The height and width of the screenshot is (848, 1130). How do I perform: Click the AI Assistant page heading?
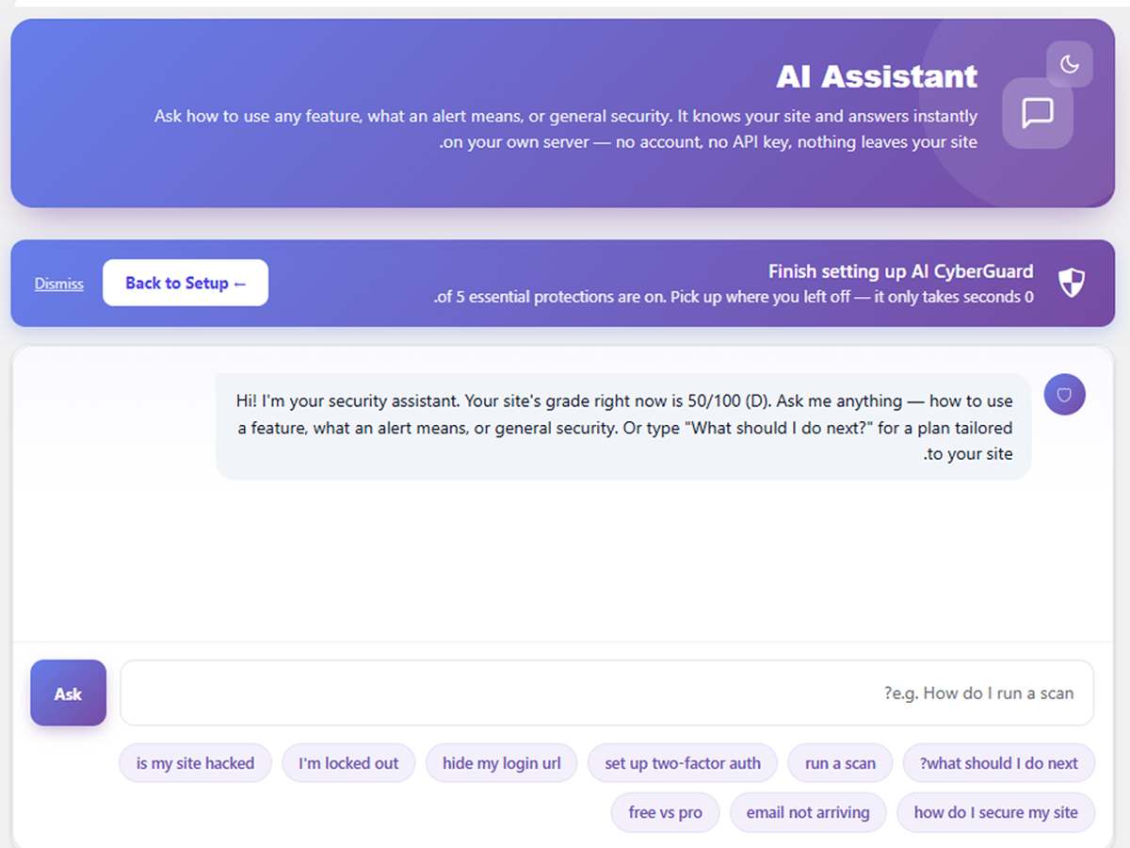click(x=877, y=76)
